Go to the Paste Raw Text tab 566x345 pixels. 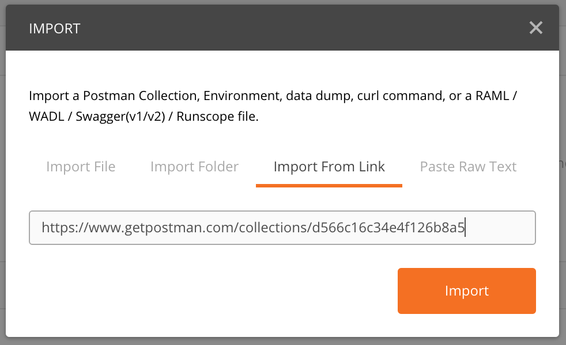click(468, 167)
